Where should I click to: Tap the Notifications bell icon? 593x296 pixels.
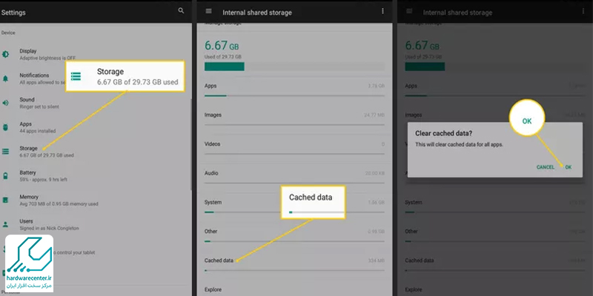click(x=6, y=78)
